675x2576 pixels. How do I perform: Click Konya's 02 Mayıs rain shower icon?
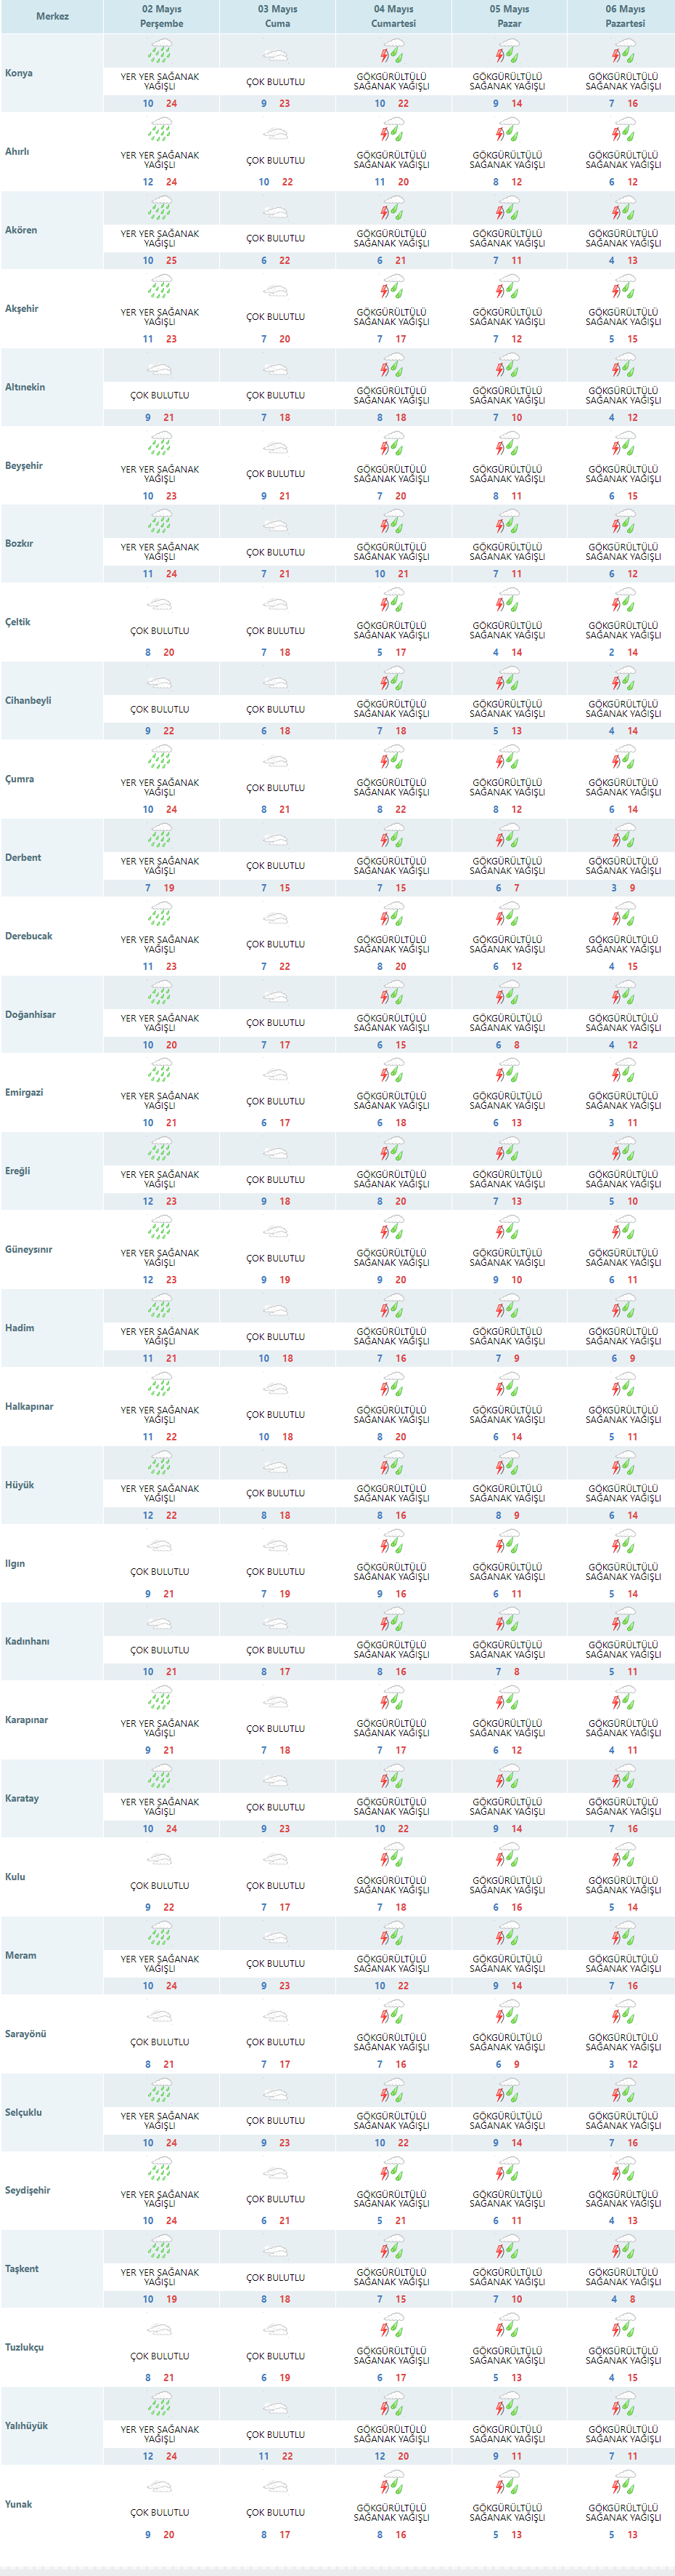160,51
